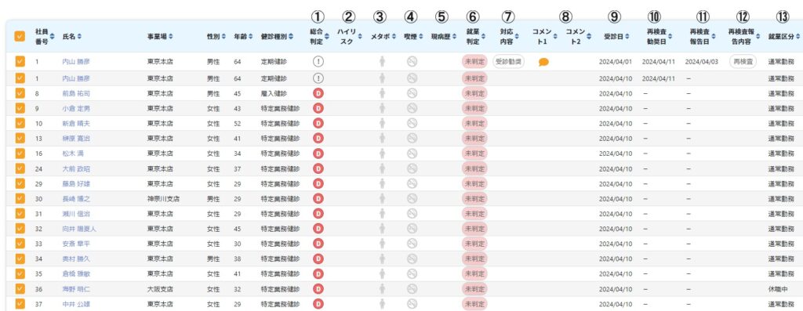Sort by the 喫煙 column arrows
Viewport: 803px width, 311px height.
click(420, 36)
